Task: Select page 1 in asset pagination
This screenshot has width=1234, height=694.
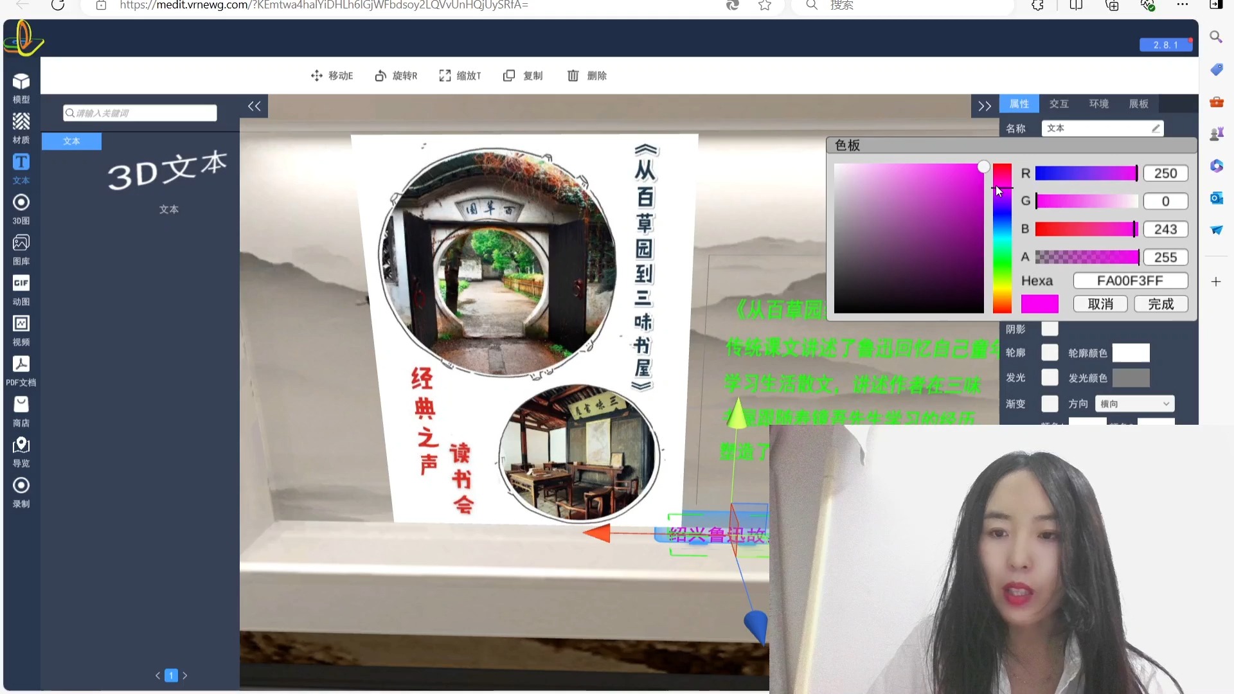Action: pos(171,675)
